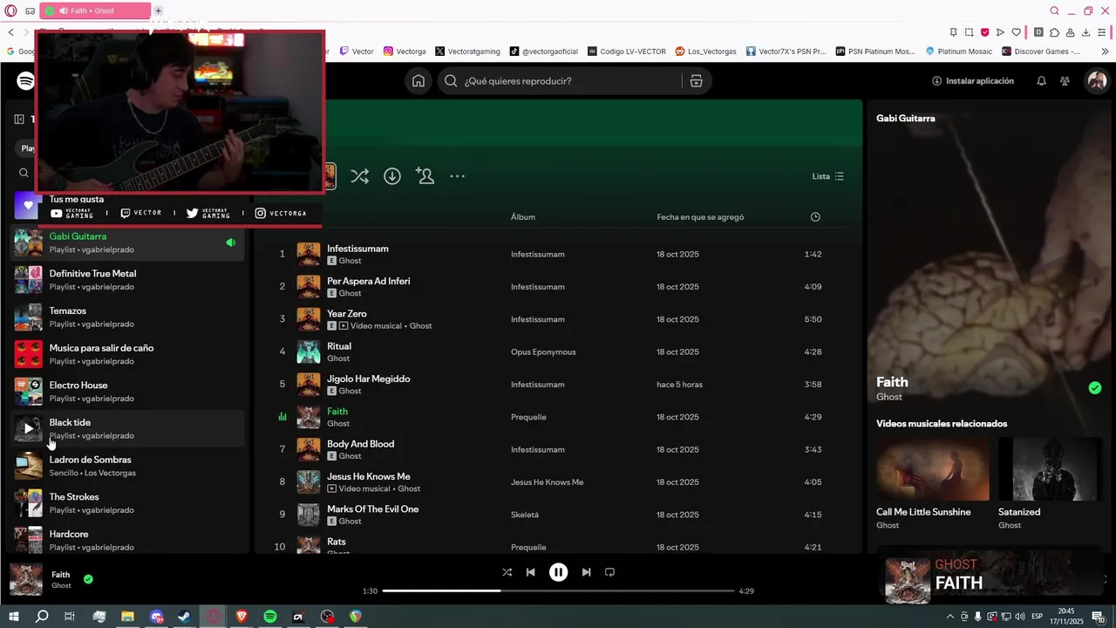Invite collaborators with add-person icon
The height and width of the screenshot is (628, 1116).
tap(425, 176)
